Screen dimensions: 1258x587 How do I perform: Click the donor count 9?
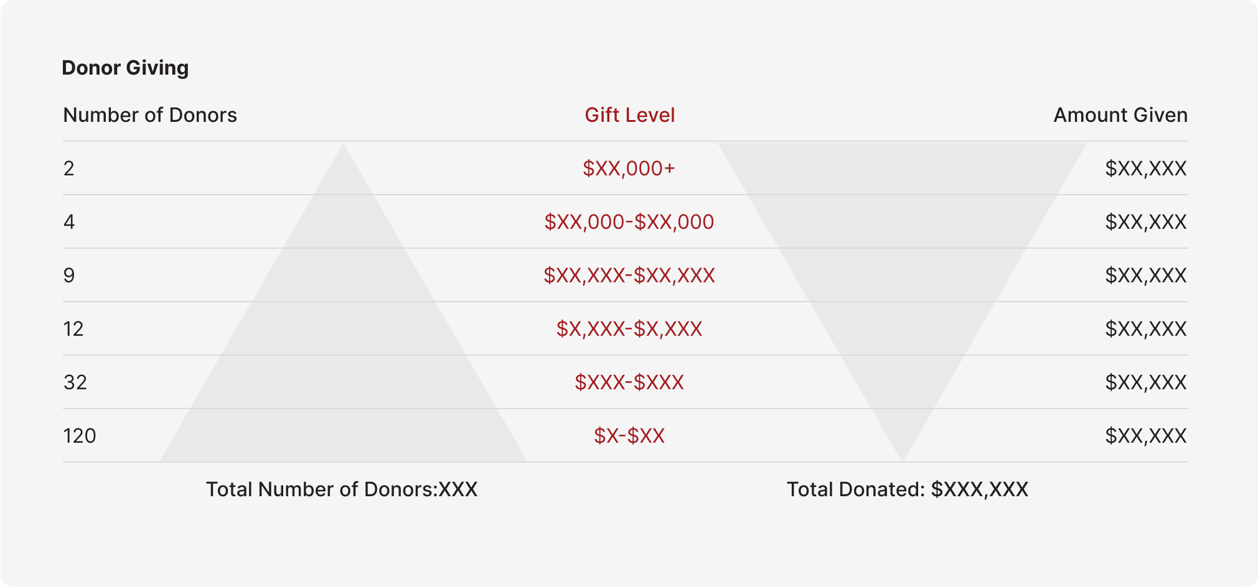[69, 275]
